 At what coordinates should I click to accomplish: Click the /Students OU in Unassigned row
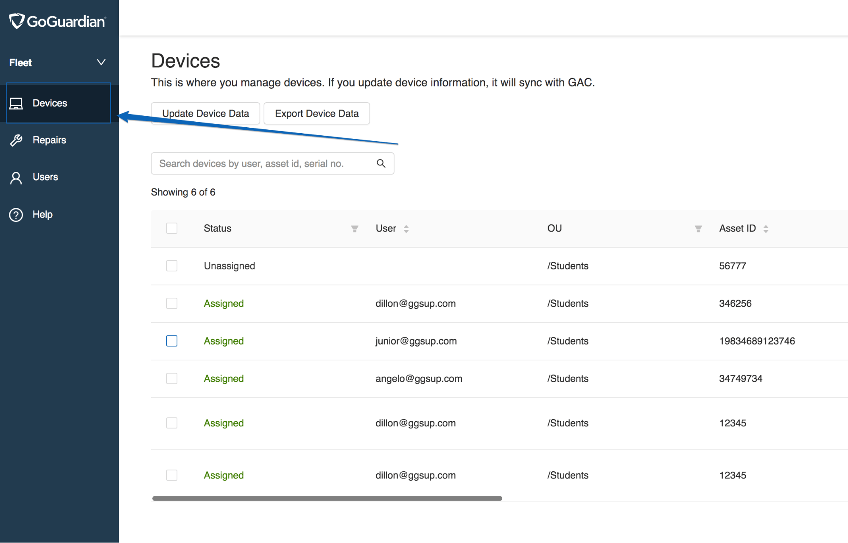pos(568,266)
